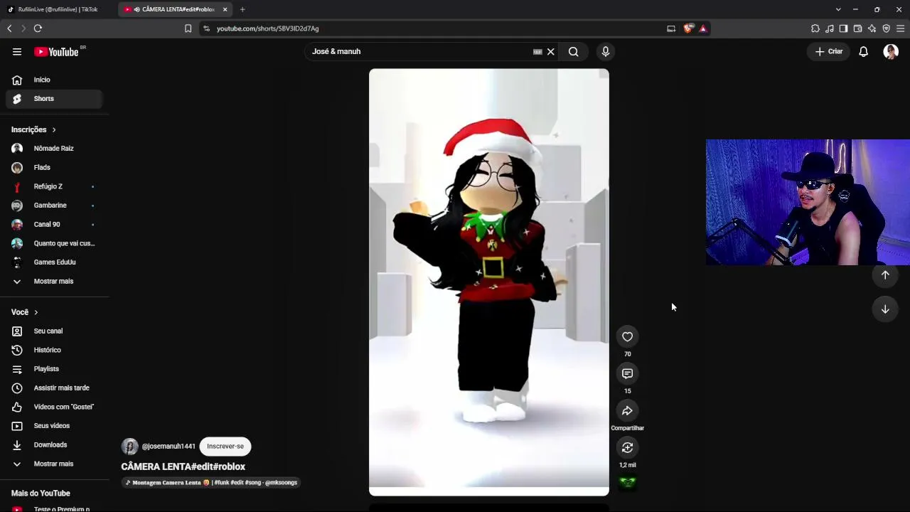910x512 pixels.
Task: Expand the Inscrições section
Action: tap(33, 129)
